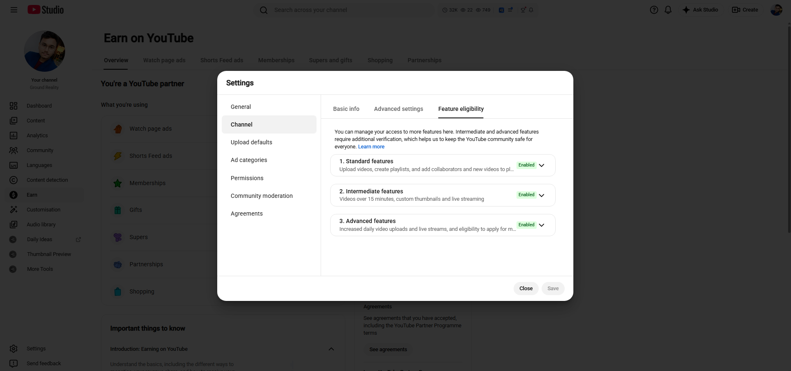This screenshot has width=791, height=371.
Task: Click the blue camera extension icon
Action: 501,10
